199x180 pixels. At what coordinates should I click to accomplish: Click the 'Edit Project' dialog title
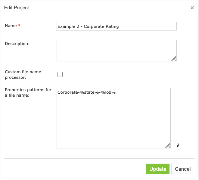click(16, 8)
